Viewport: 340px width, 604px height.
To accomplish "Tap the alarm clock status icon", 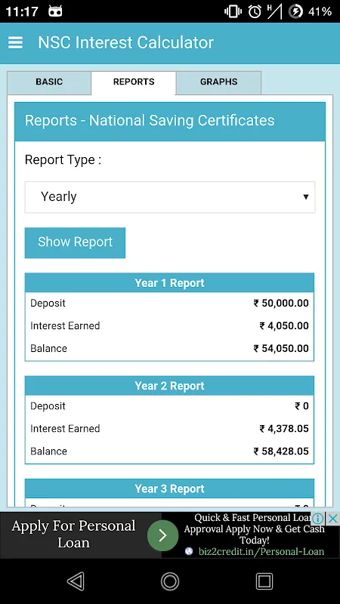I will coord(255,11).
